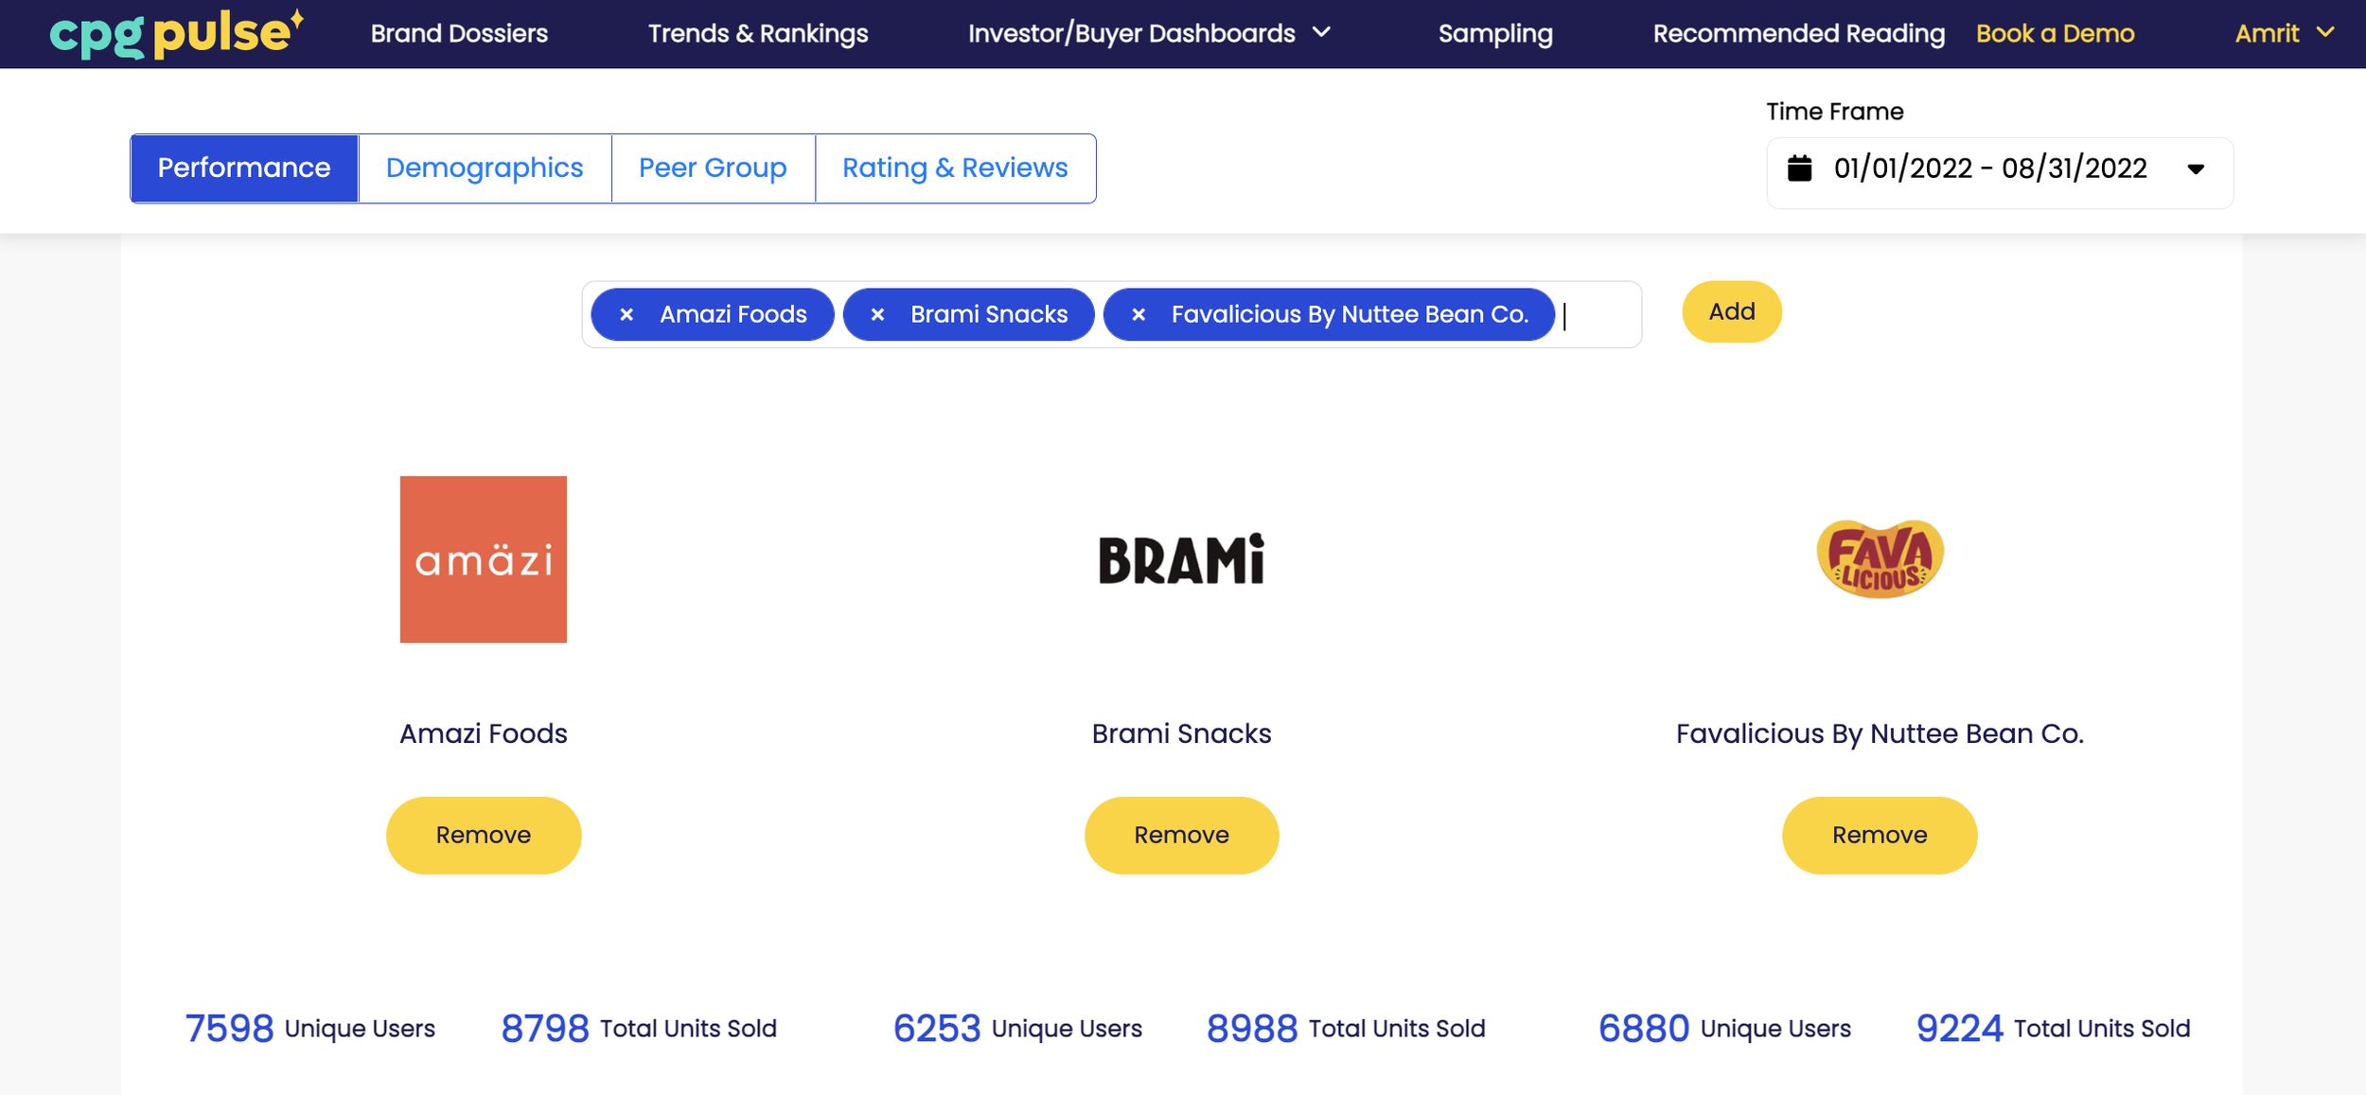
Task: Click the cpg pulse logo
Action: click(177, 33)
